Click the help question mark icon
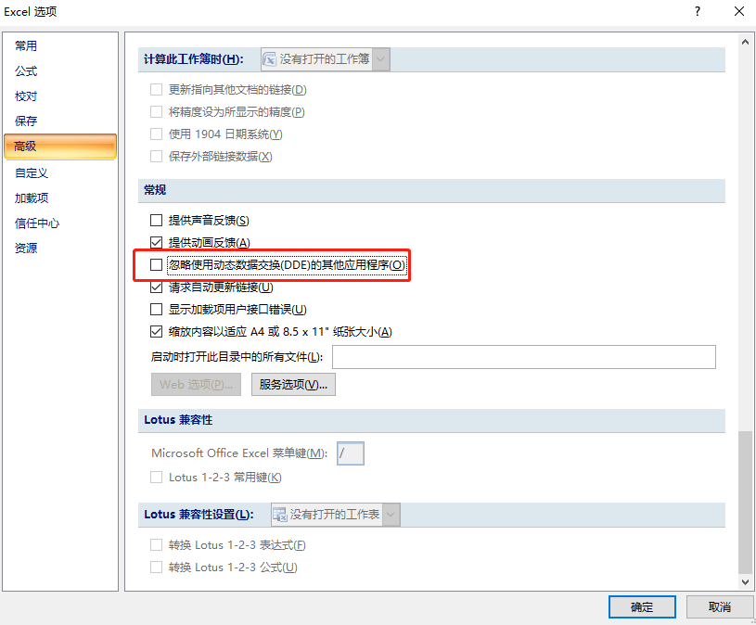This screenshot has width=756, height=625. coord(698,11)
